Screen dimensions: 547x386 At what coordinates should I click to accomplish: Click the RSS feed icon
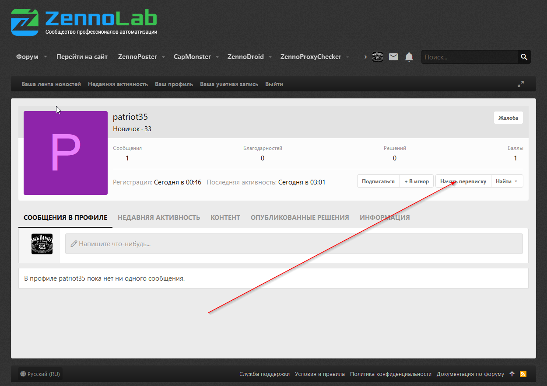(523, 374)
